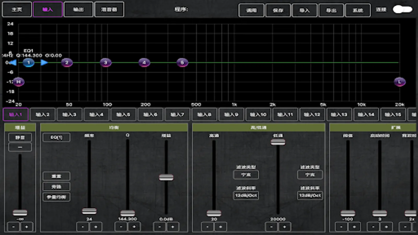This screenshot has width=418, height=235.
Task: Select the high-pass H node on the graph
Action: coord(19,82)
